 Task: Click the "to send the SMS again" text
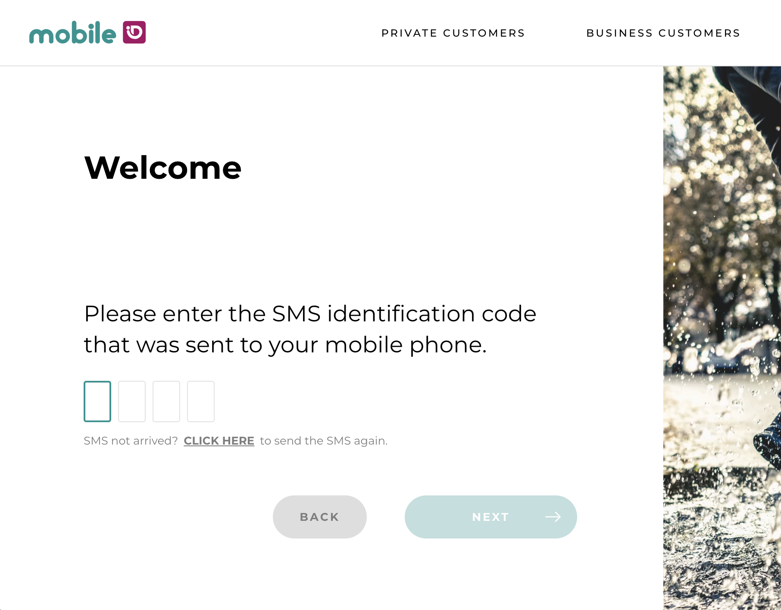coord(324,441)
